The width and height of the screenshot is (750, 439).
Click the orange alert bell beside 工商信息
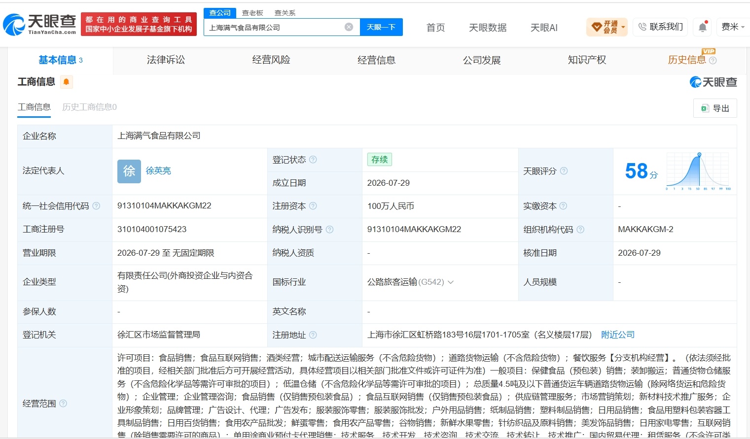click(x=66, y=82)
